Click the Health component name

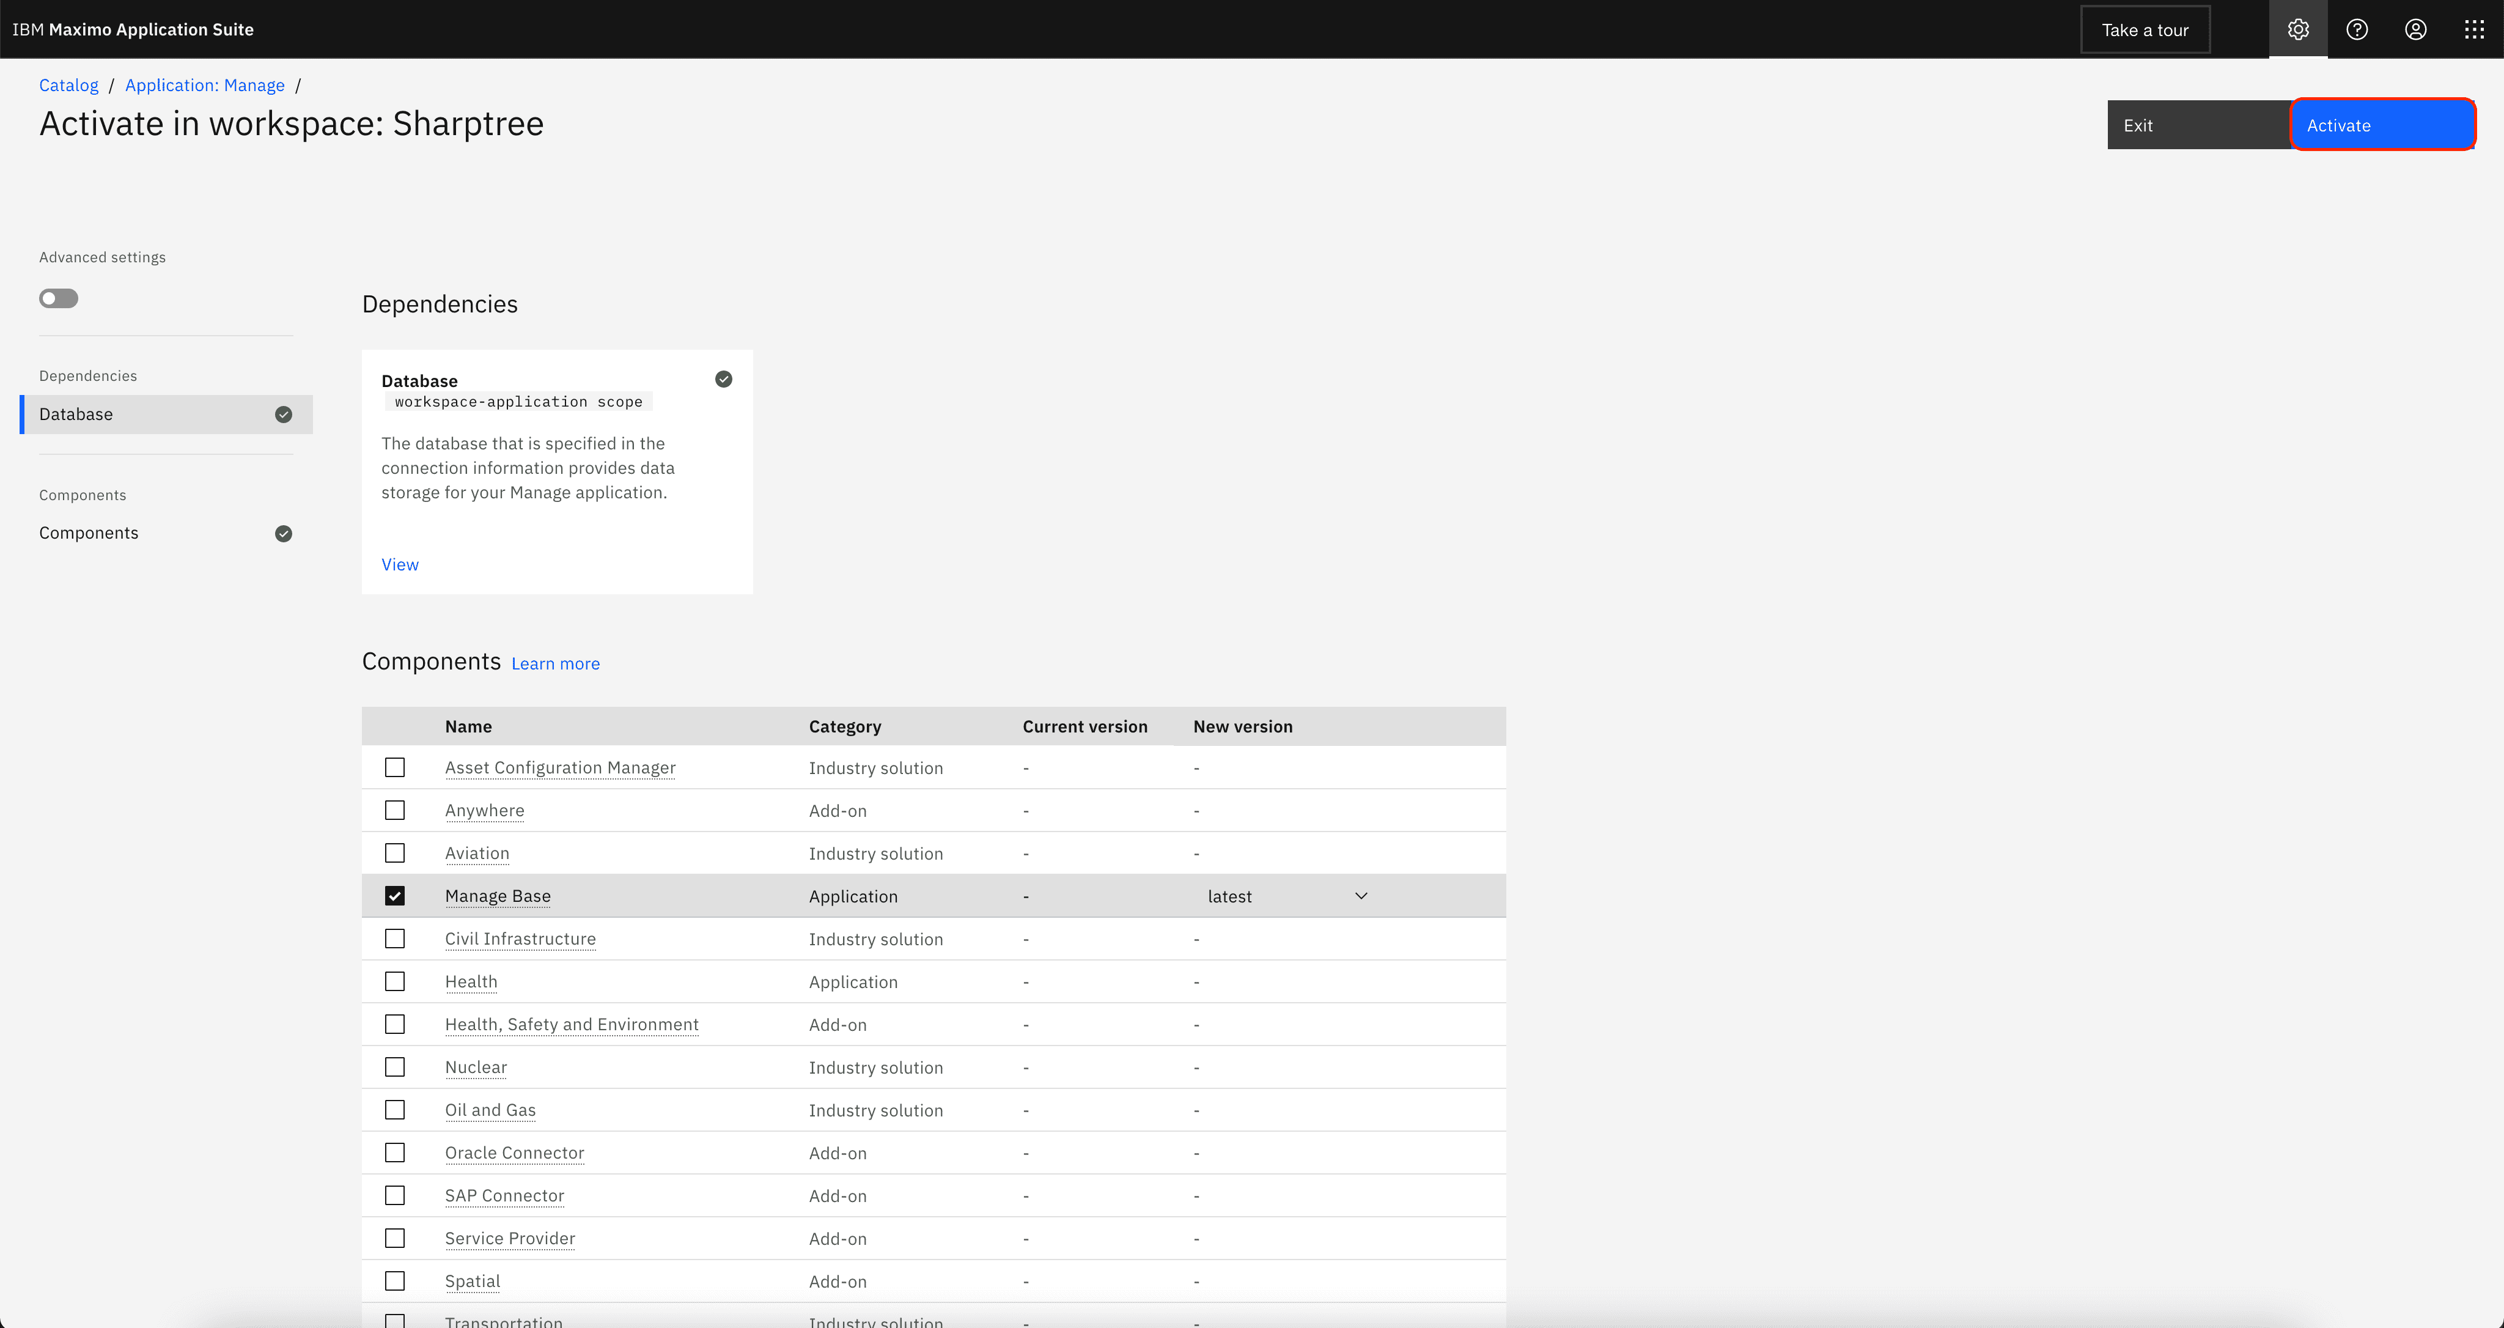(x=471, y=982)
